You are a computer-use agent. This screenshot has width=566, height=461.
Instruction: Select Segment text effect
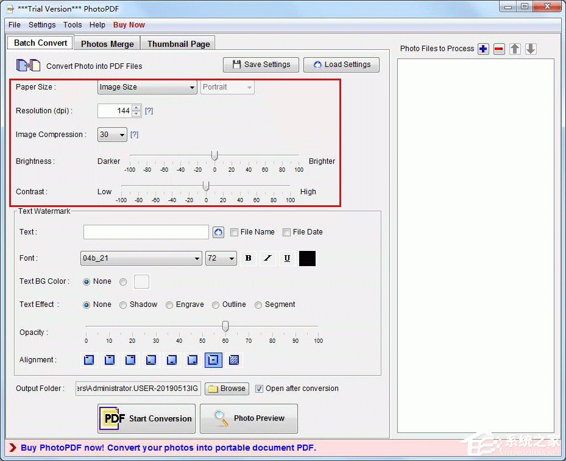pyautogui.click(x=258, y=305)
